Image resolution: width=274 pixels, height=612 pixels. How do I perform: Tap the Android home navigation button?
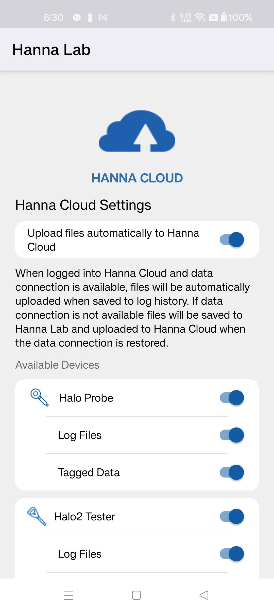click(136, 595)
